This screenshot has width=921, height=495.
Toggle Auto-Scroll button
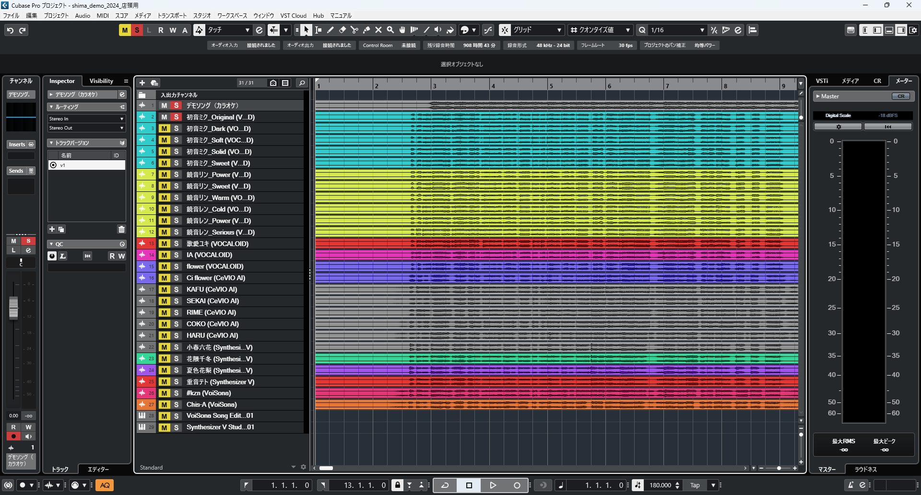[273, 30]
